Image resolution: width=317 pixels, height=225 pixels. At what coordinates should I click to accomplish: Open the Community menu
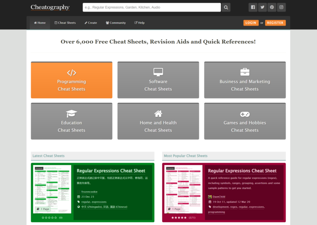click(x=116, y=23)
